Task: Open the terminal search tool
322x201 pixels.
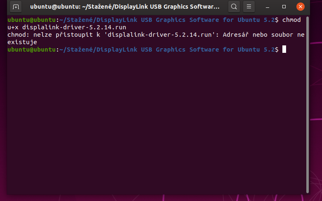Action: (x=234, y=7)
